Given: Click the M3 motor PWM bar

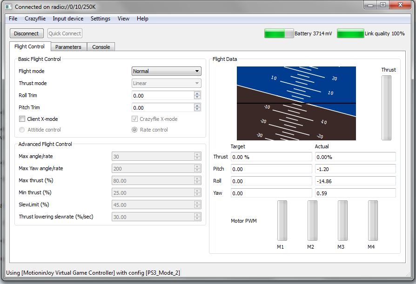Looking at the screenshot, I should tap(342, 220).
